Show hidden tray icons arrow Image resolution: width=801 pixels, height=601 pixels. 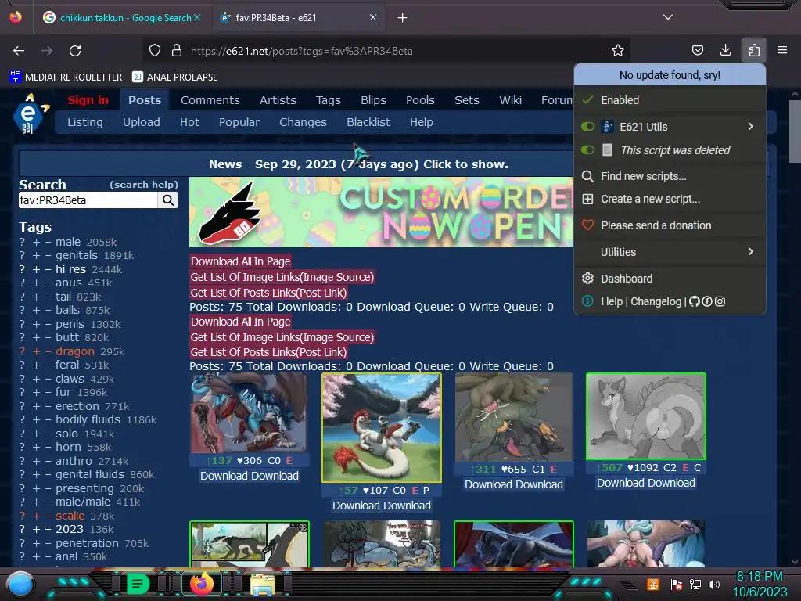629,585
